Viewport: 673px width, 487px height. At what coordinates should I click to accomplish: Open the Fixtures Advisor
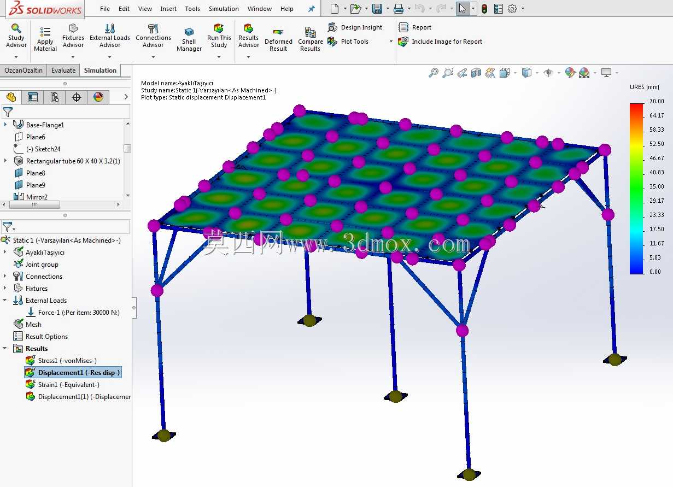pyautogui.click(x=73, y=36)
